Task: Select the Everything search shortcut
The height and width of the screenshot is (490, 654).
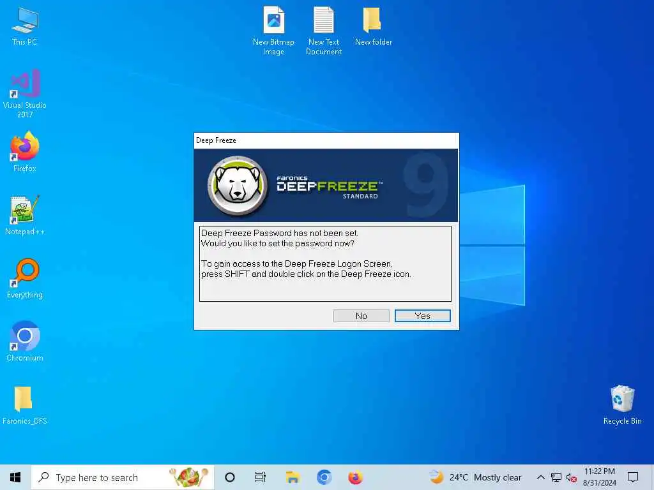Action: click(x=25, y=278)
